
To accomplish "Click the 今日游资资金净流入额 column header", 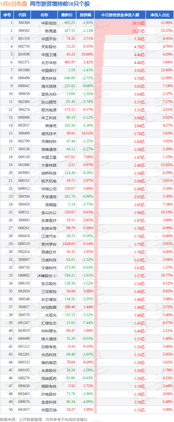I will (x=120, y=15).
